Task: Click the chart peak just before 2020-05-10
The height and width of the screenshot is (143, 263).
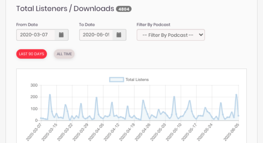Action: click(x=174, y=97)
